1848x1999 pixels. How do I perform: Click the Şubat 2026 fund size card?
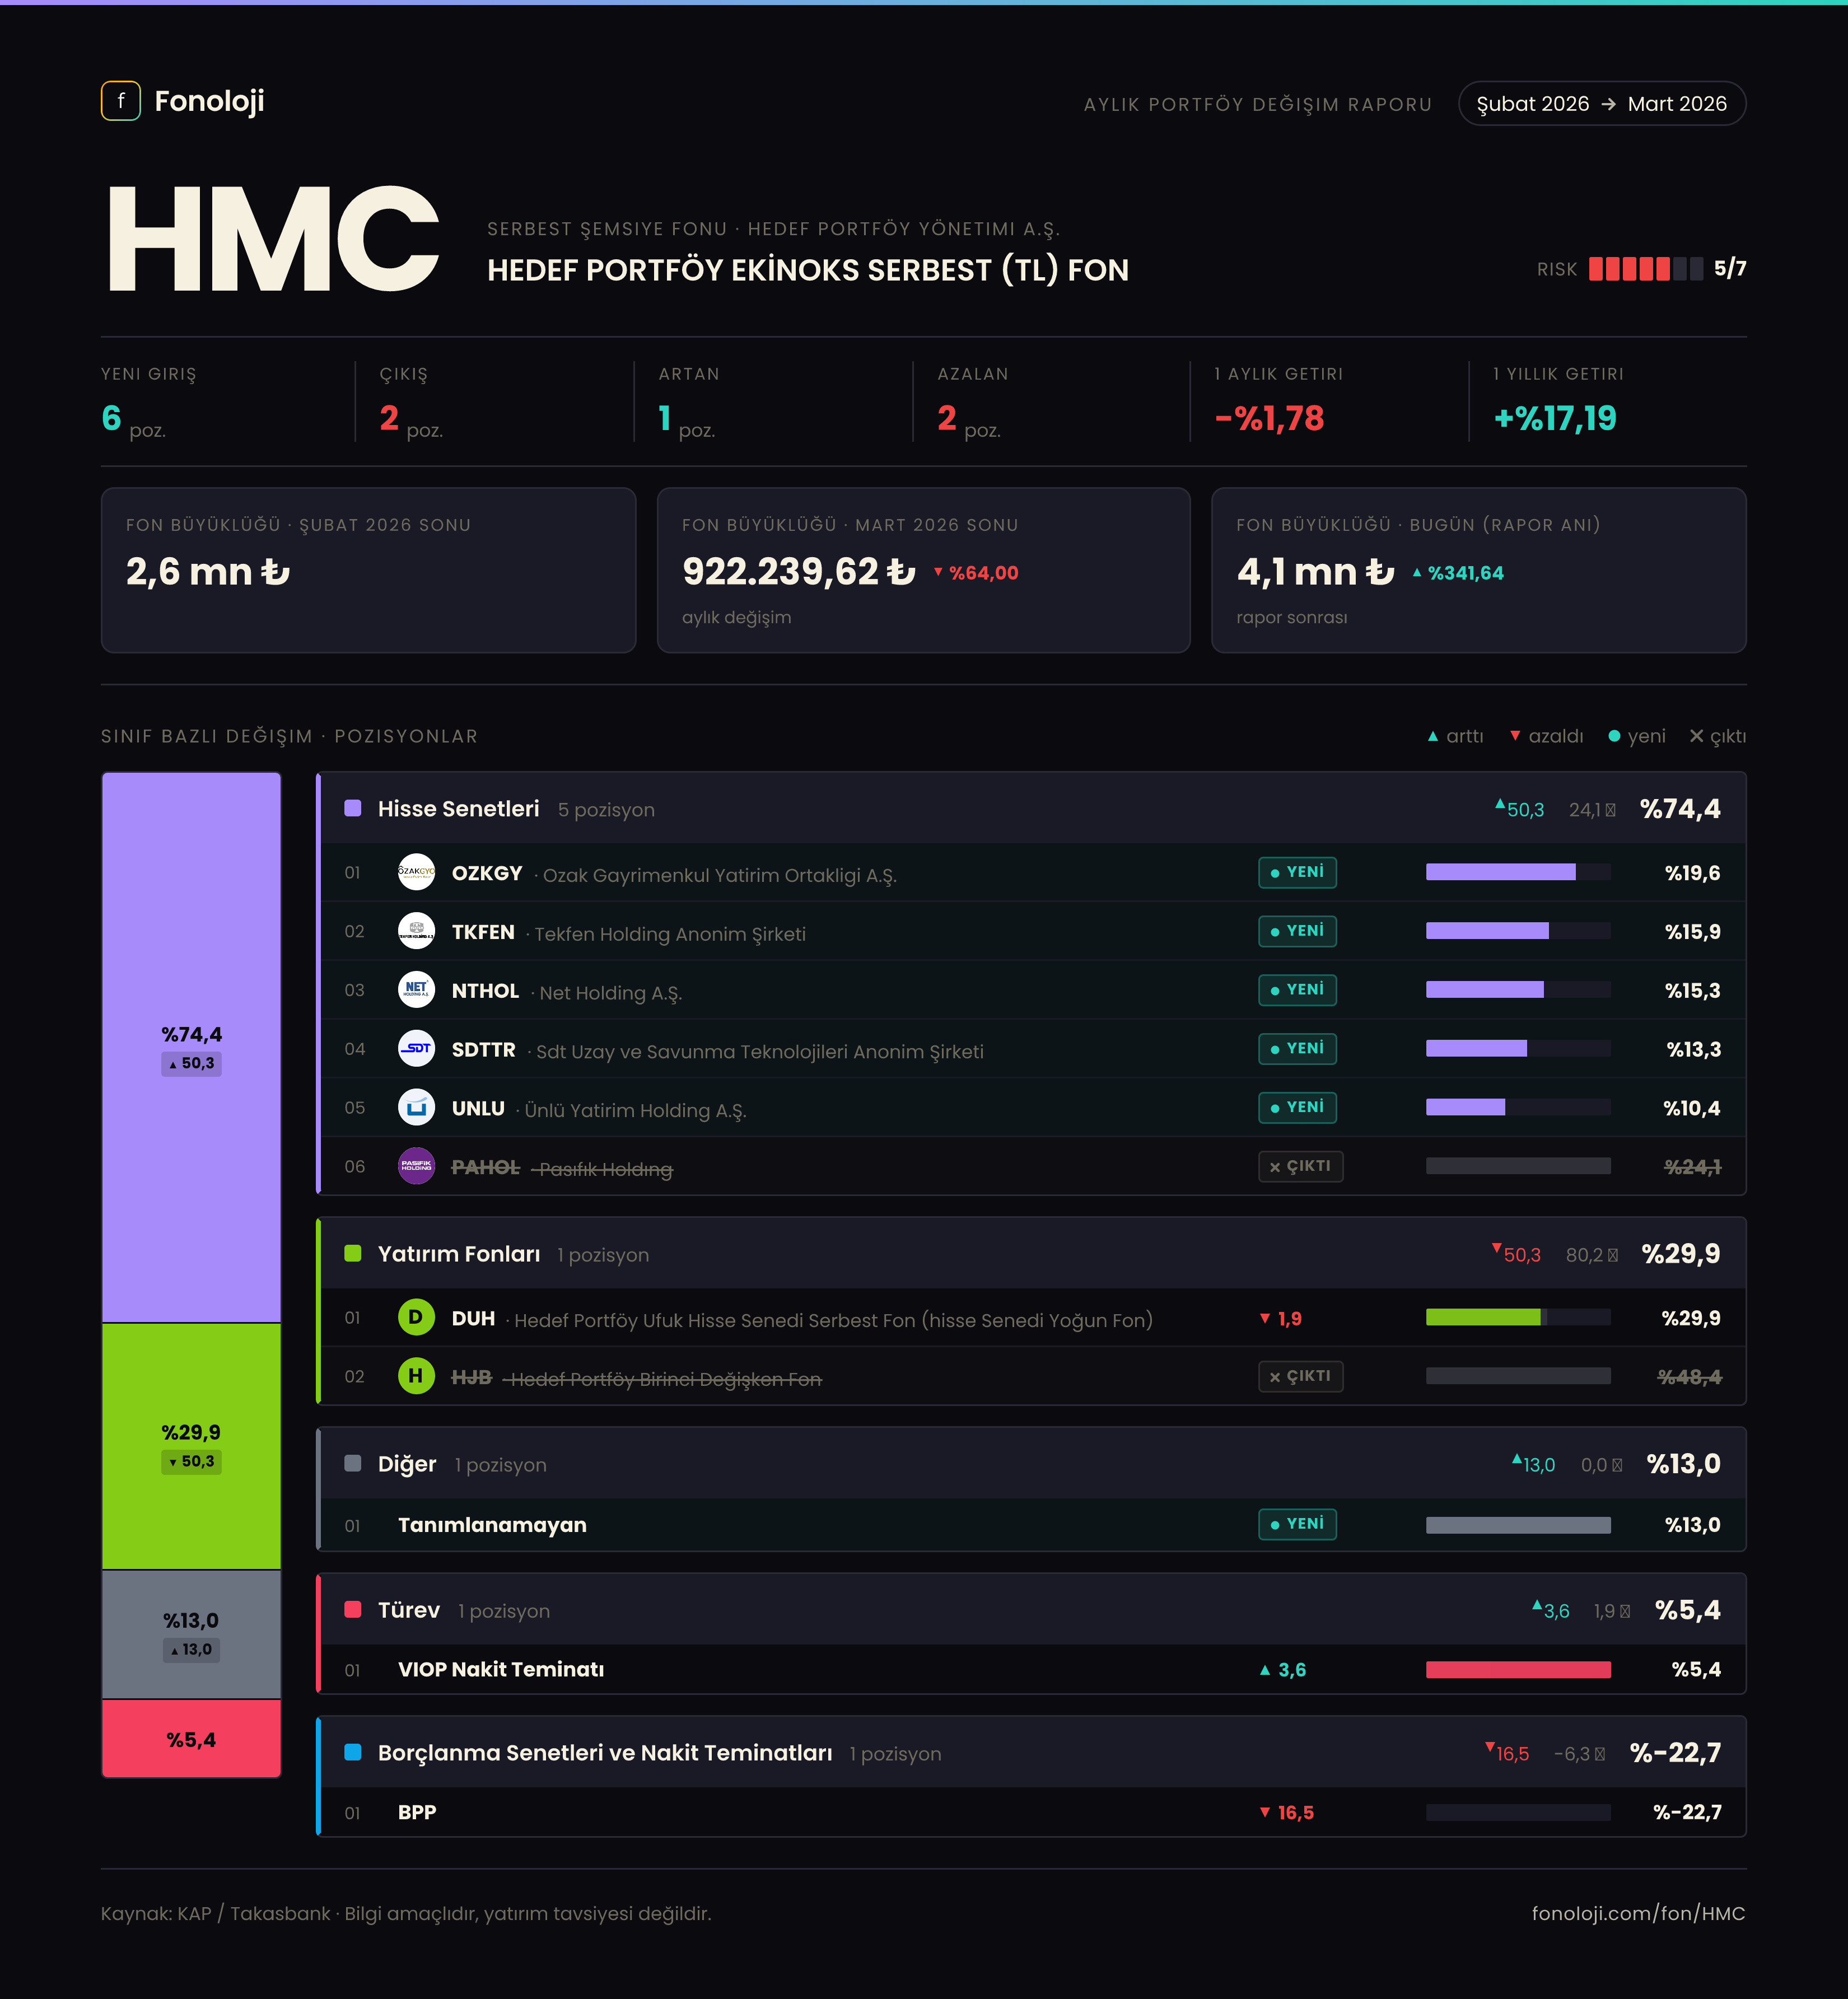[x=368, y=570]
